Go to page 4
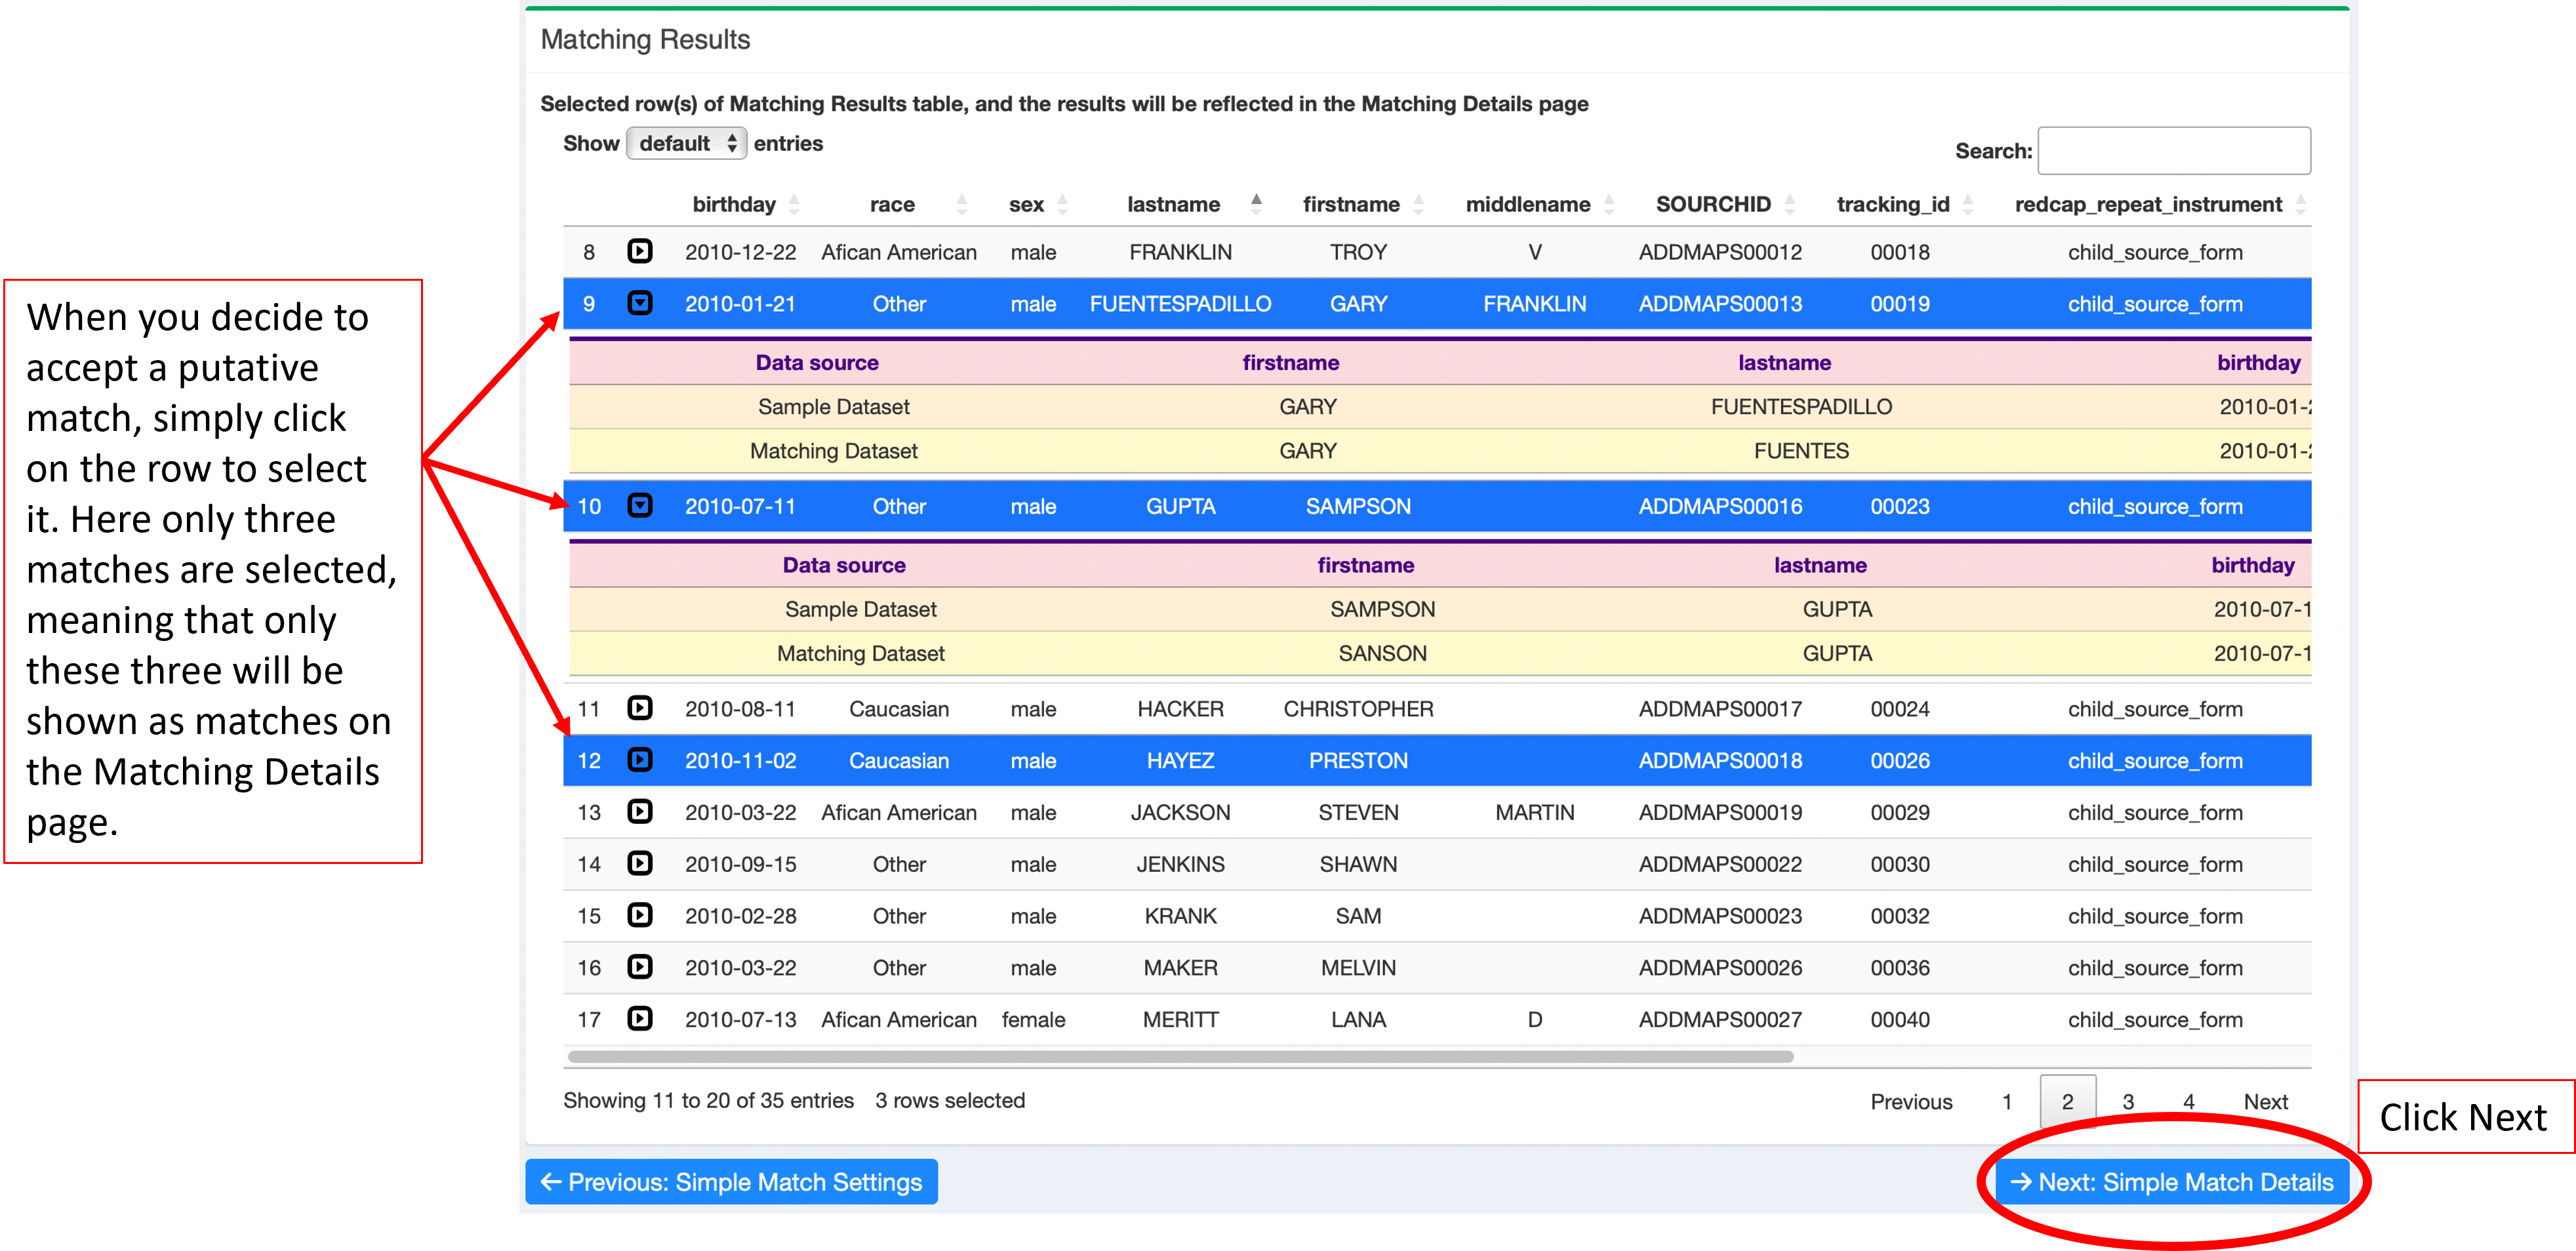This screenshot has height=1251, width=2576. (2188, 1101)
